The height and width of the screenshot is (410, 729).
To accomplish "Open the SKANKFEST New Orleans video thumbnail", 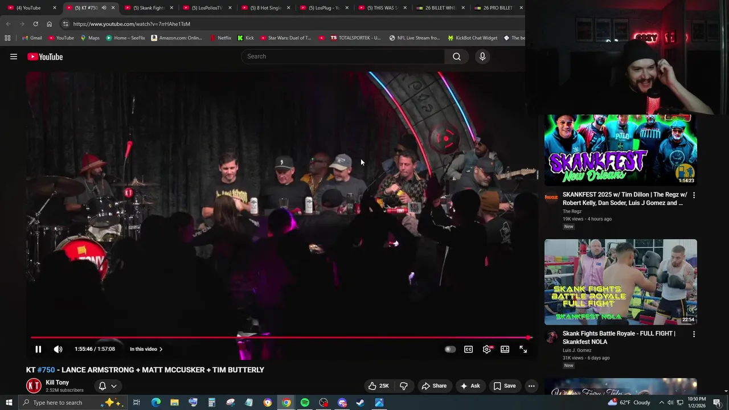I will [x=620, y=149].
